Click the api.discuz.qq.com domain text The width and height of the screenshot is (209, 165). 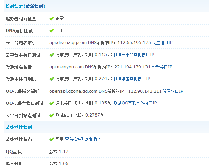(x=68, y=43)
